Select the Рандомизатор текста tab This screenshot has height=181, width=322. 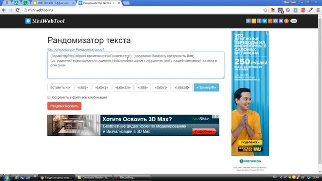click(100, 3)
